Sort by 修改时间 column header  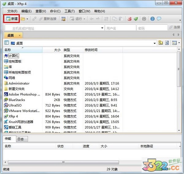coord(103,50)
